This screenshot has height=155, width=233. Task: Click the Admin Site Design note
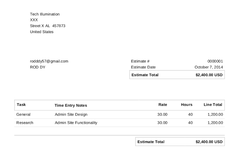(x=71, y=115)
